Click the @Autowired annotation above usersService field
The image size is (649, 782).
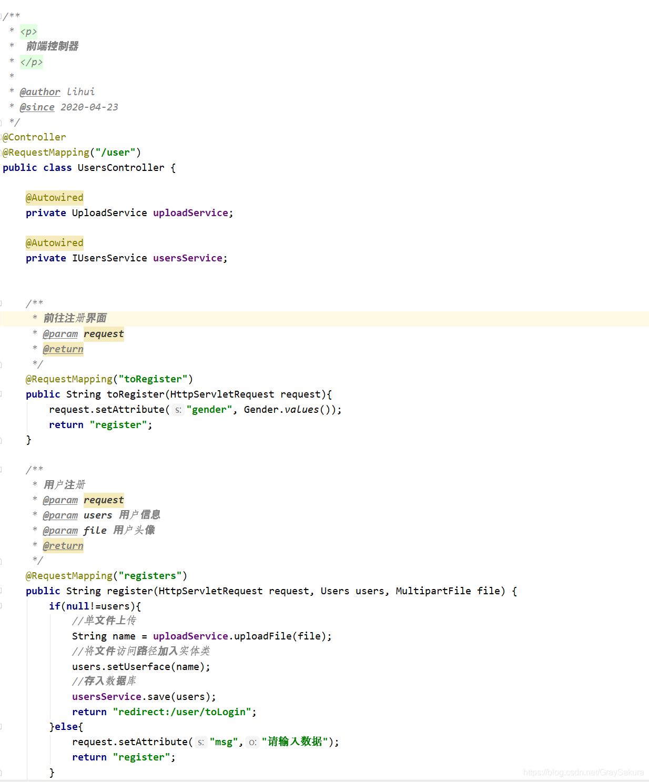coord(55,243)
